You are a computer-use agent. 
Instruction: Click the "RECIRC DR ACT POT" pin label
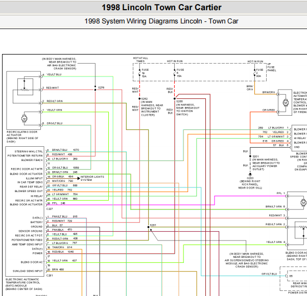29,235
